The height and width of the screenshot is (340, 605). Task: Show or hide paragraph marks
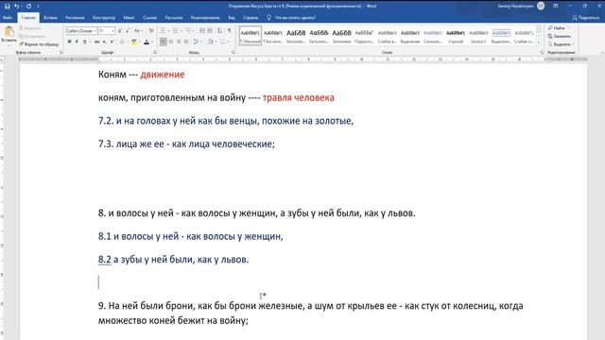click(230, 31)
